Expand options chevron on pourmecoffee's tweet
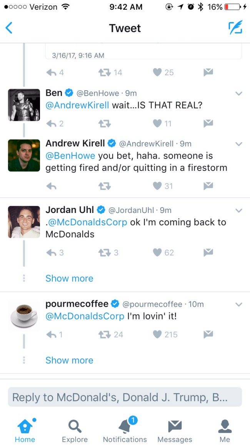 [239, 305]
